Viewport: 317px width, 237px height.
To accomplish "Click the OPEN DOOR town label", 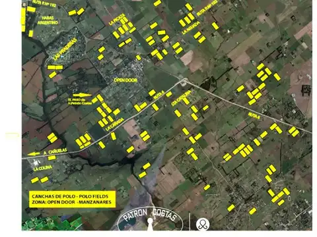I will tap(125, 80).
